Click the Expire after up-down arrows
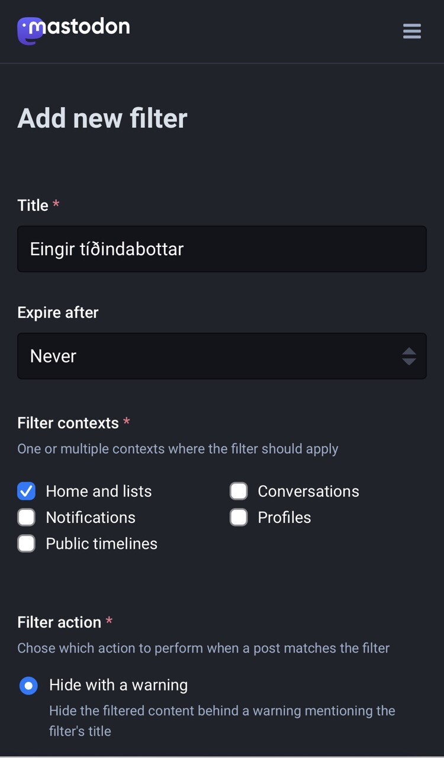Viewport: 444px width, 758px height. pos(409,356)
